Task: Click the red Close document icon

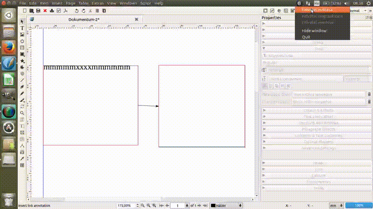Action: pos(45,10)
